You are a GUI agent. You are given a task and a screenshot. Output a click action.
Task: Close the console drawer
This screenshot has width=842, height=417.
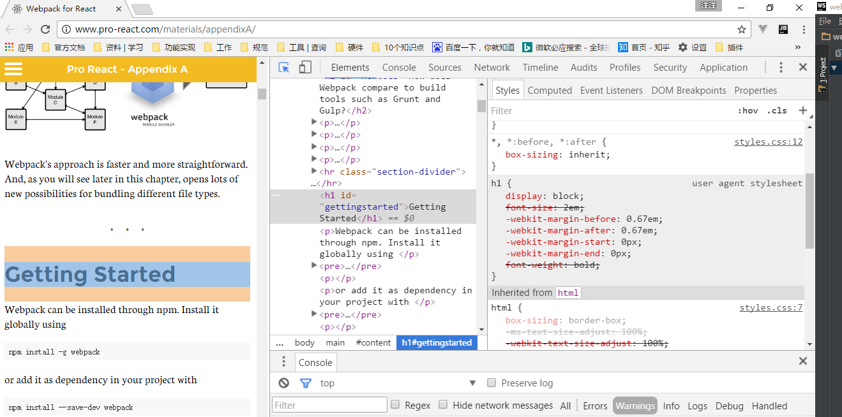[x=803, y=362]
